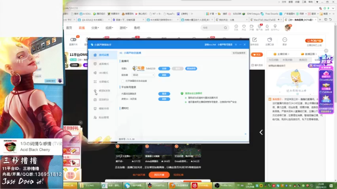Click the client broadcast link
337x189 pixels.
(x=139, y=175)
